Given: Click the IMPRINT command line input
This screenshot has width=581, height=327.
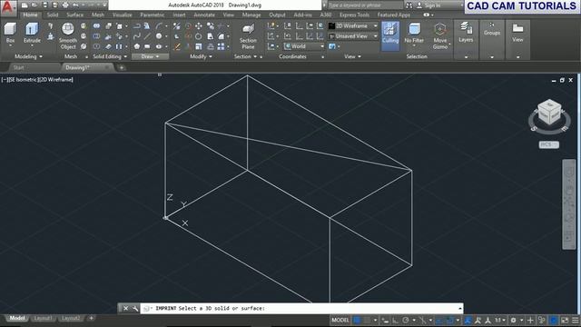Looking at the screenshot, I should click(x=301, y=309).
